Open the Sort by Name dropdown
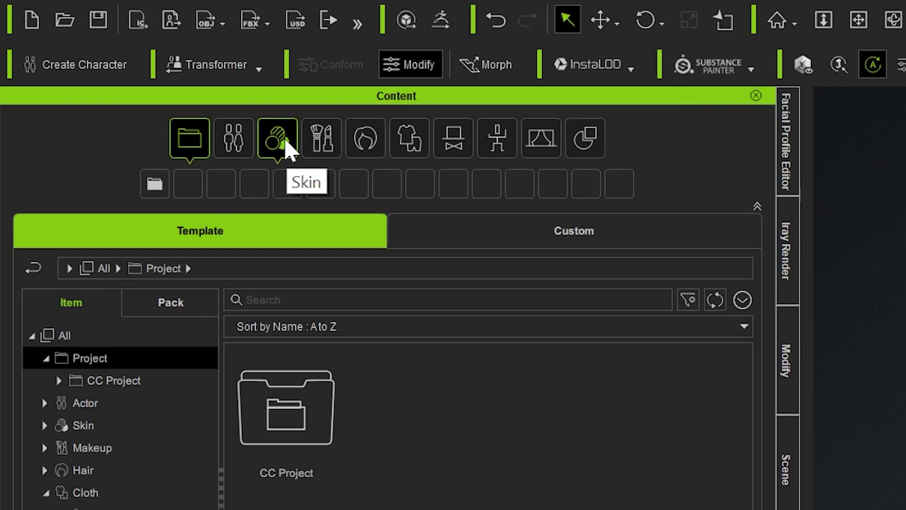Image resolution: width=906 pixels, height=510 pixels. click(488, 327)
